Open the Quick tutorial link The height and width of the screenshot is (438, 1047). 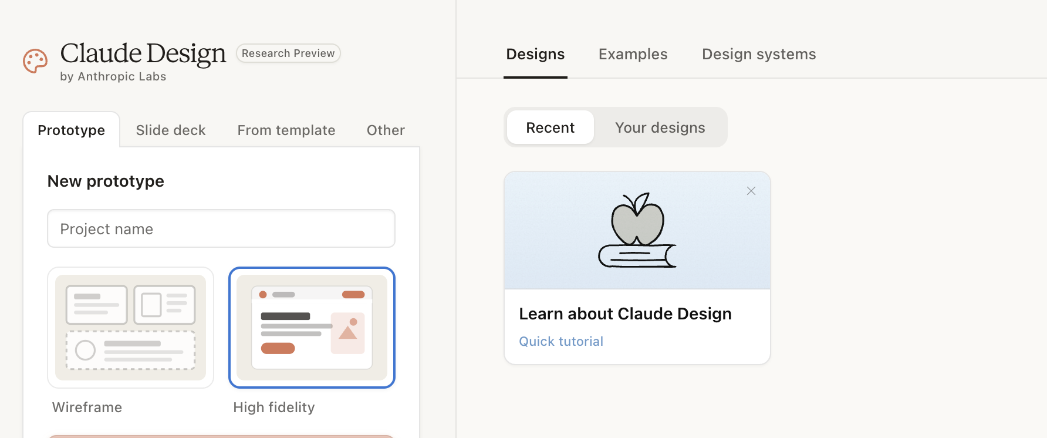coord(561,341)
